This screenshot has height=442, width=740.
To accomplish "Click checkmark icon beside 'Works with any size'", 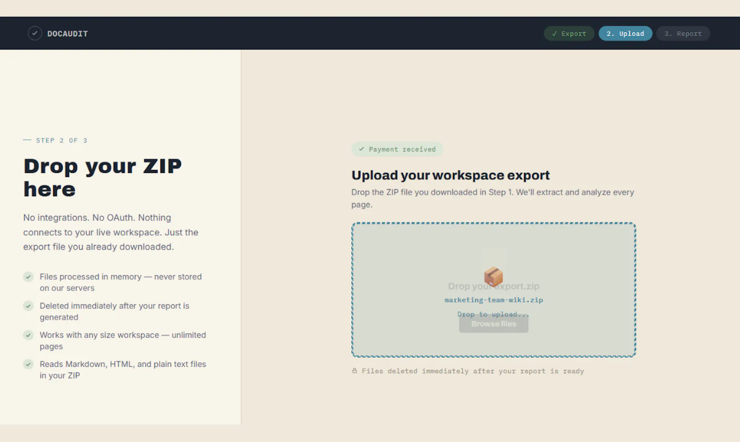I will click(x=28, y=335).
